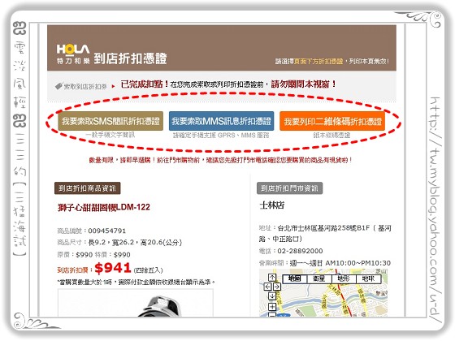Switch the map to 地形 view
This screenshot has width=455, height=341.
point(344,279)
